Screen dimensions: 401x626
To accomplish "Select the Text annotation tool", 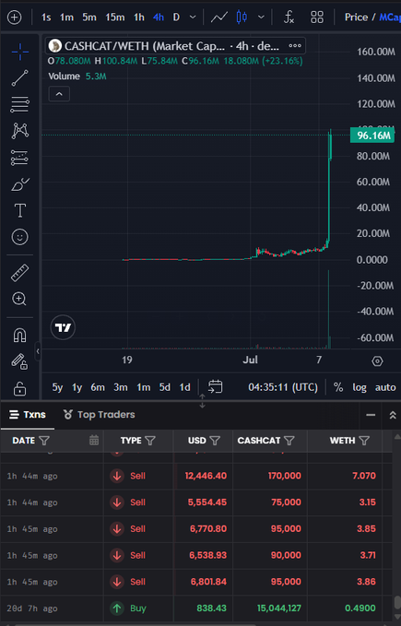I will pos(19,210).
